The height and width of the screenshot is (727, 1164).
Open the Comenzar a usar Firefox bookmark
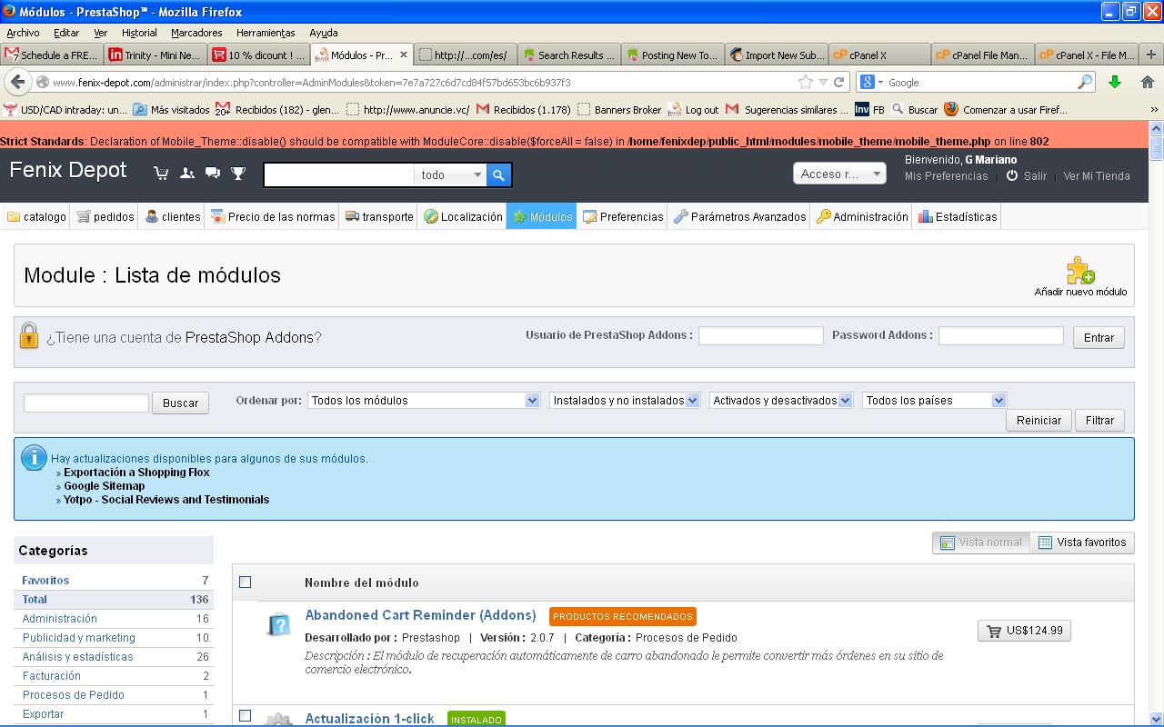1006,110
